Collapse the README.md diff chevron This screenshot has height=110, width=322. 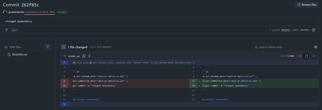[65, 56]
